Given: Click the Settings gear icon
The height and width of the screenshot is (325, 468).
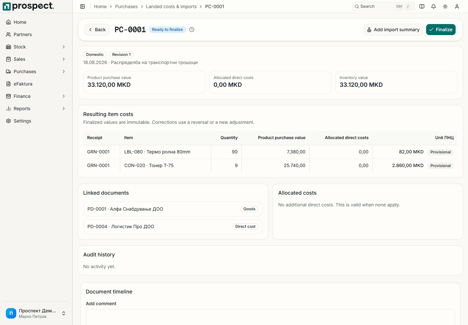Looking at the screenshot, I should click(8, 121).
